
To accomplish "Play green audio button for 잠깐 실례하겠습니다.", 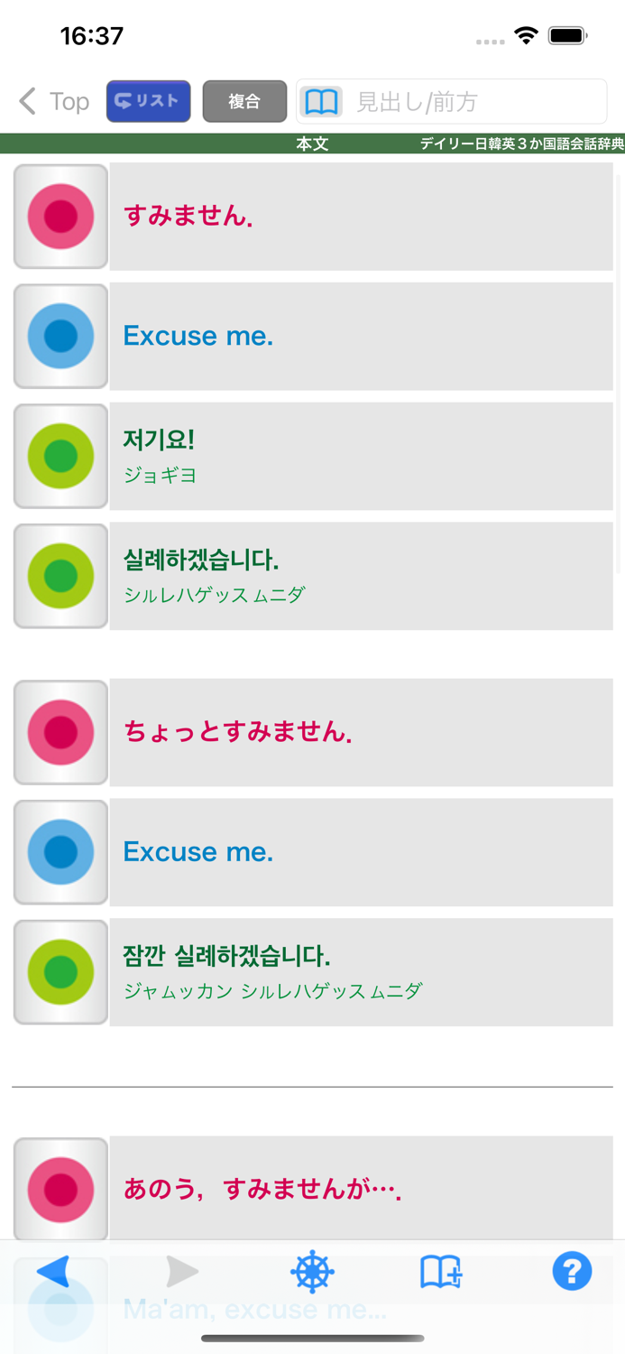I will [x=60, y=972].
